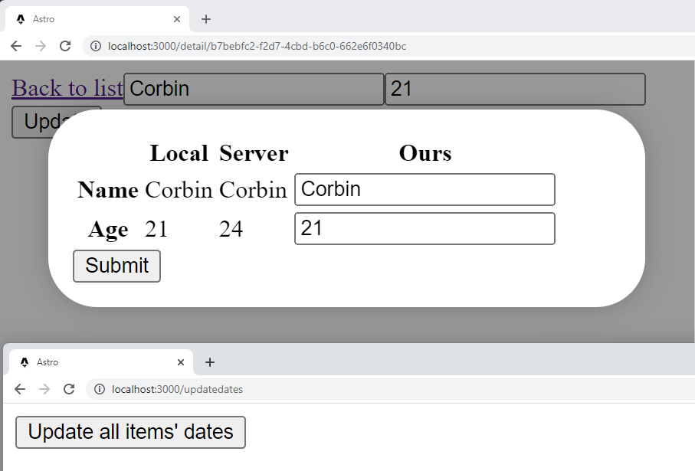Image resolution: width=695 pixels, height=471 pixels.
Task: Click site info icon beside updatedates URL
Action: (x=100, y=389)
